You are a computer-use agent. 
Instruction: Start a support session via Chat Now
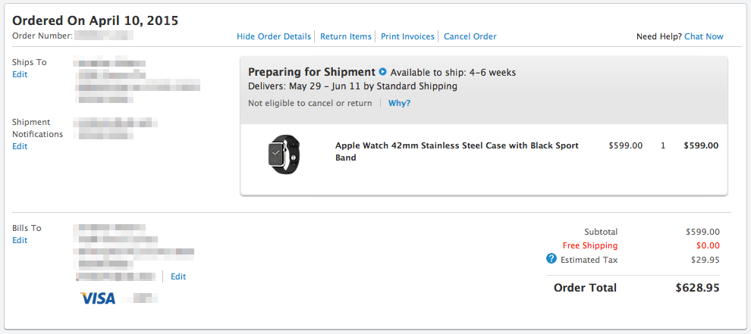pos(703,36)
